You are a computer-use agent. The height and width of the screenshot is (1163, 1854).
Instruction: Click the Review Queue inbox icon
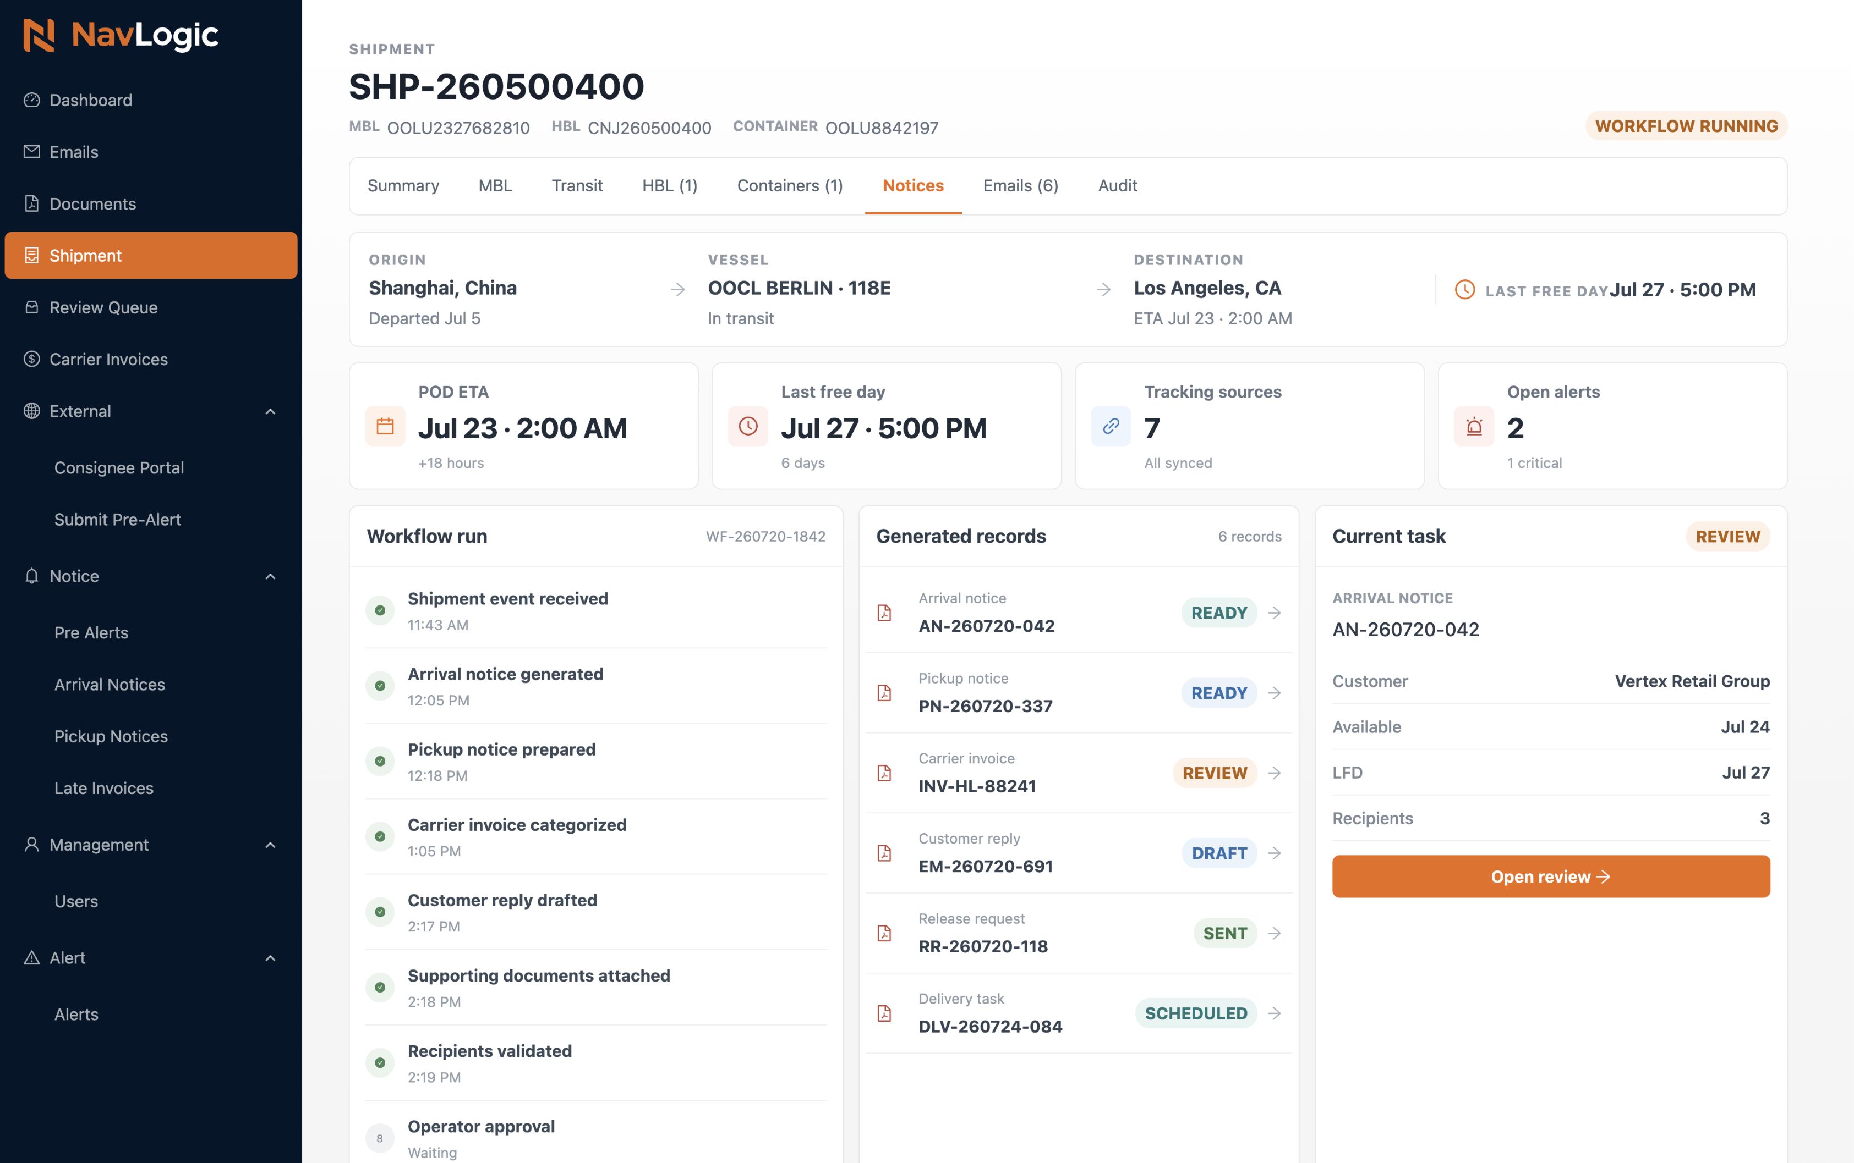point(31,307)
